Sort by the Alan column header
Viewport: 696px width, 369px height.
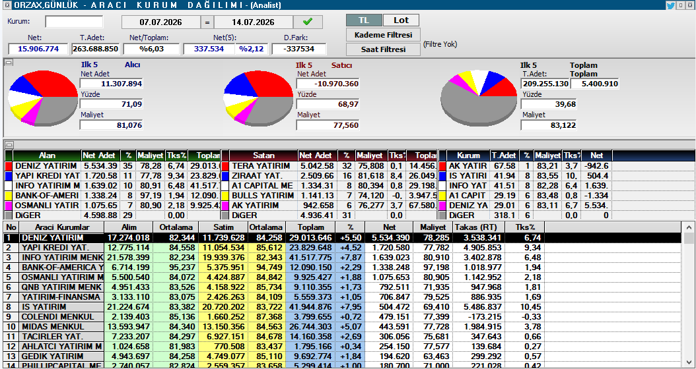tap(47, 156)
